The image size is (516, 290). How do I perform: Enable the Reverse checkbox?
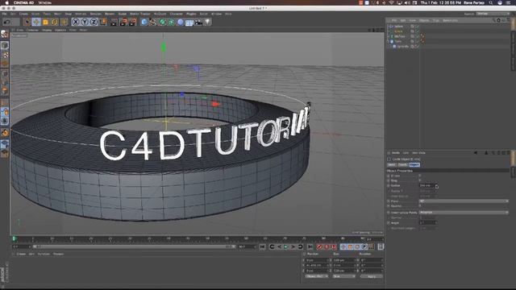(x=420, y=206)
